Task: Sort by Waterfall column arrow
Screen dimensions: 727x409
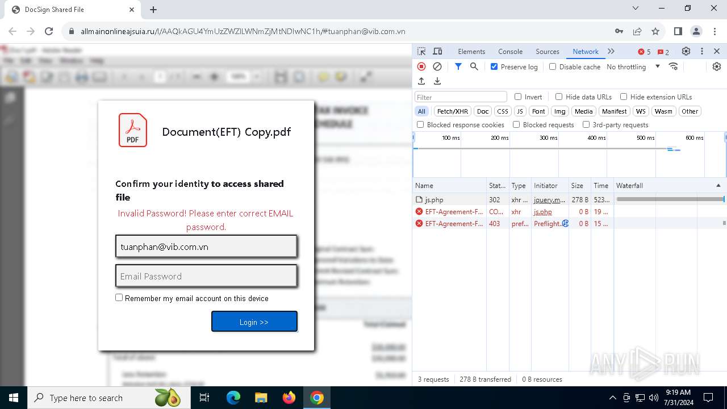Action: [718, 186]
